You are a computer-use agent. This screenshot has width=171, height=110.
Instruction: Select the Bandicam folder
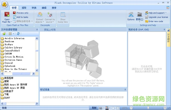click(9, 41)
